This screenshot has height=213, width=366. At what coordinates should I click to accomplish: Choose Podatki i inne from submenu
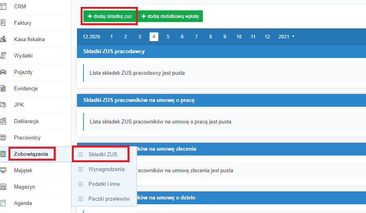(104, 184)
